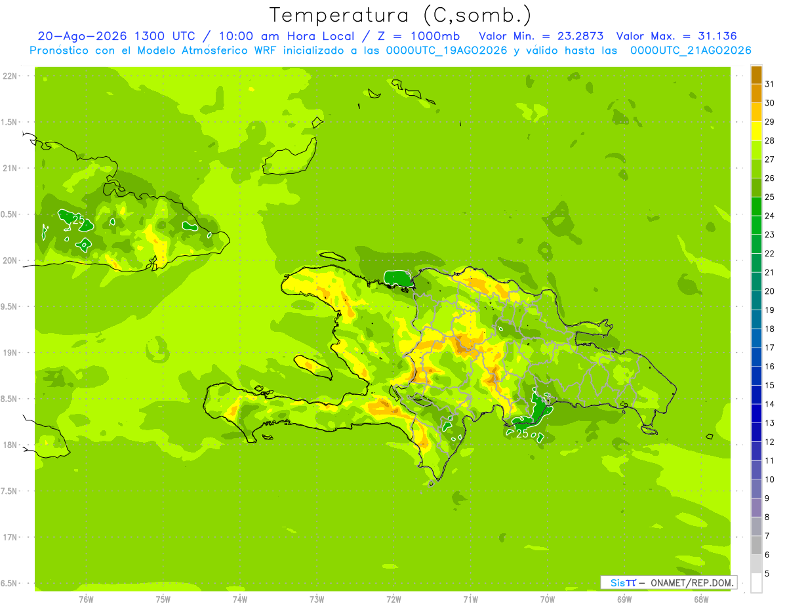This screenshot has height=608, width=787.
Task: Click the '20N' latitude axis label
Action: [x=10, y=260]
